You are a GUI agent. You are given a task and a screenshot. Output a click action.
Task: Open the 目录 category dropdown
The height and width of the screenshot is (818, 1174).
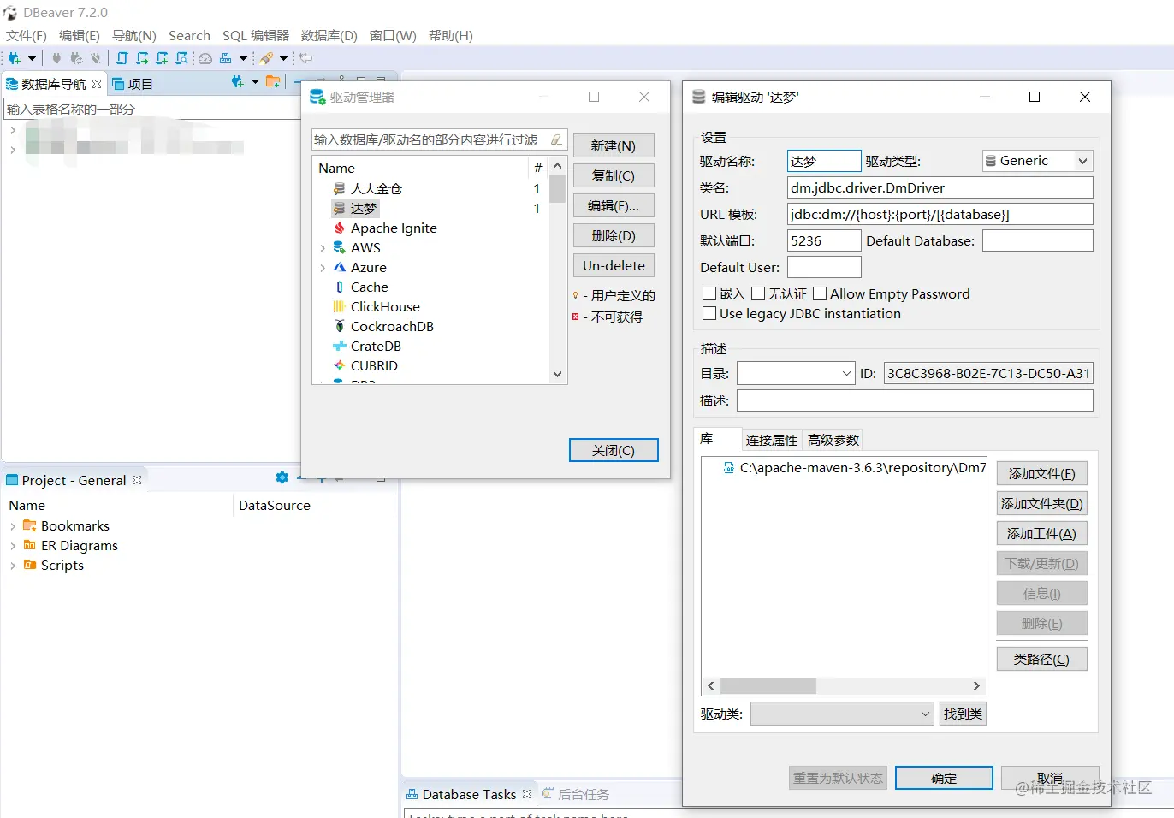click(796, 373)
